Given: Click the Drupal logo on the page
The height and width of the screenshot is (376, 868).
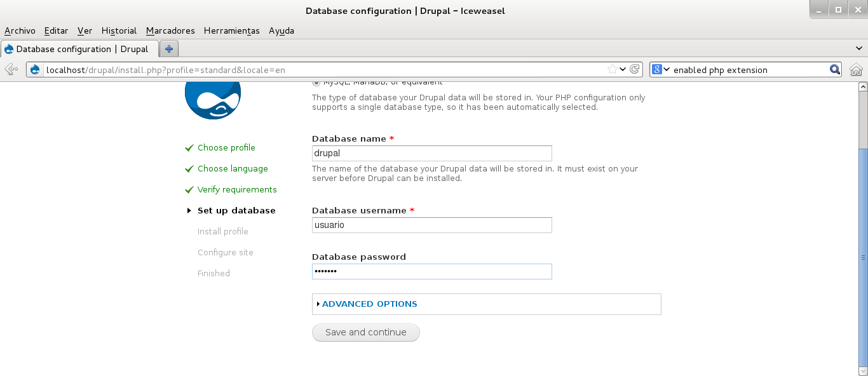Looking at the screenshot, I should [213, 102].
